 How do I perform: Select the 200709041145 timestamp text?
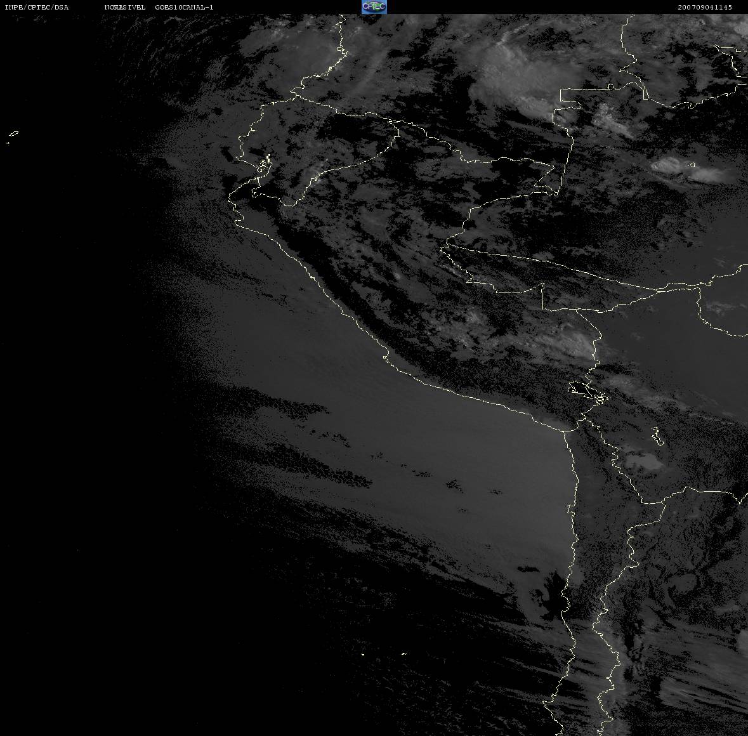click(705, 7)
